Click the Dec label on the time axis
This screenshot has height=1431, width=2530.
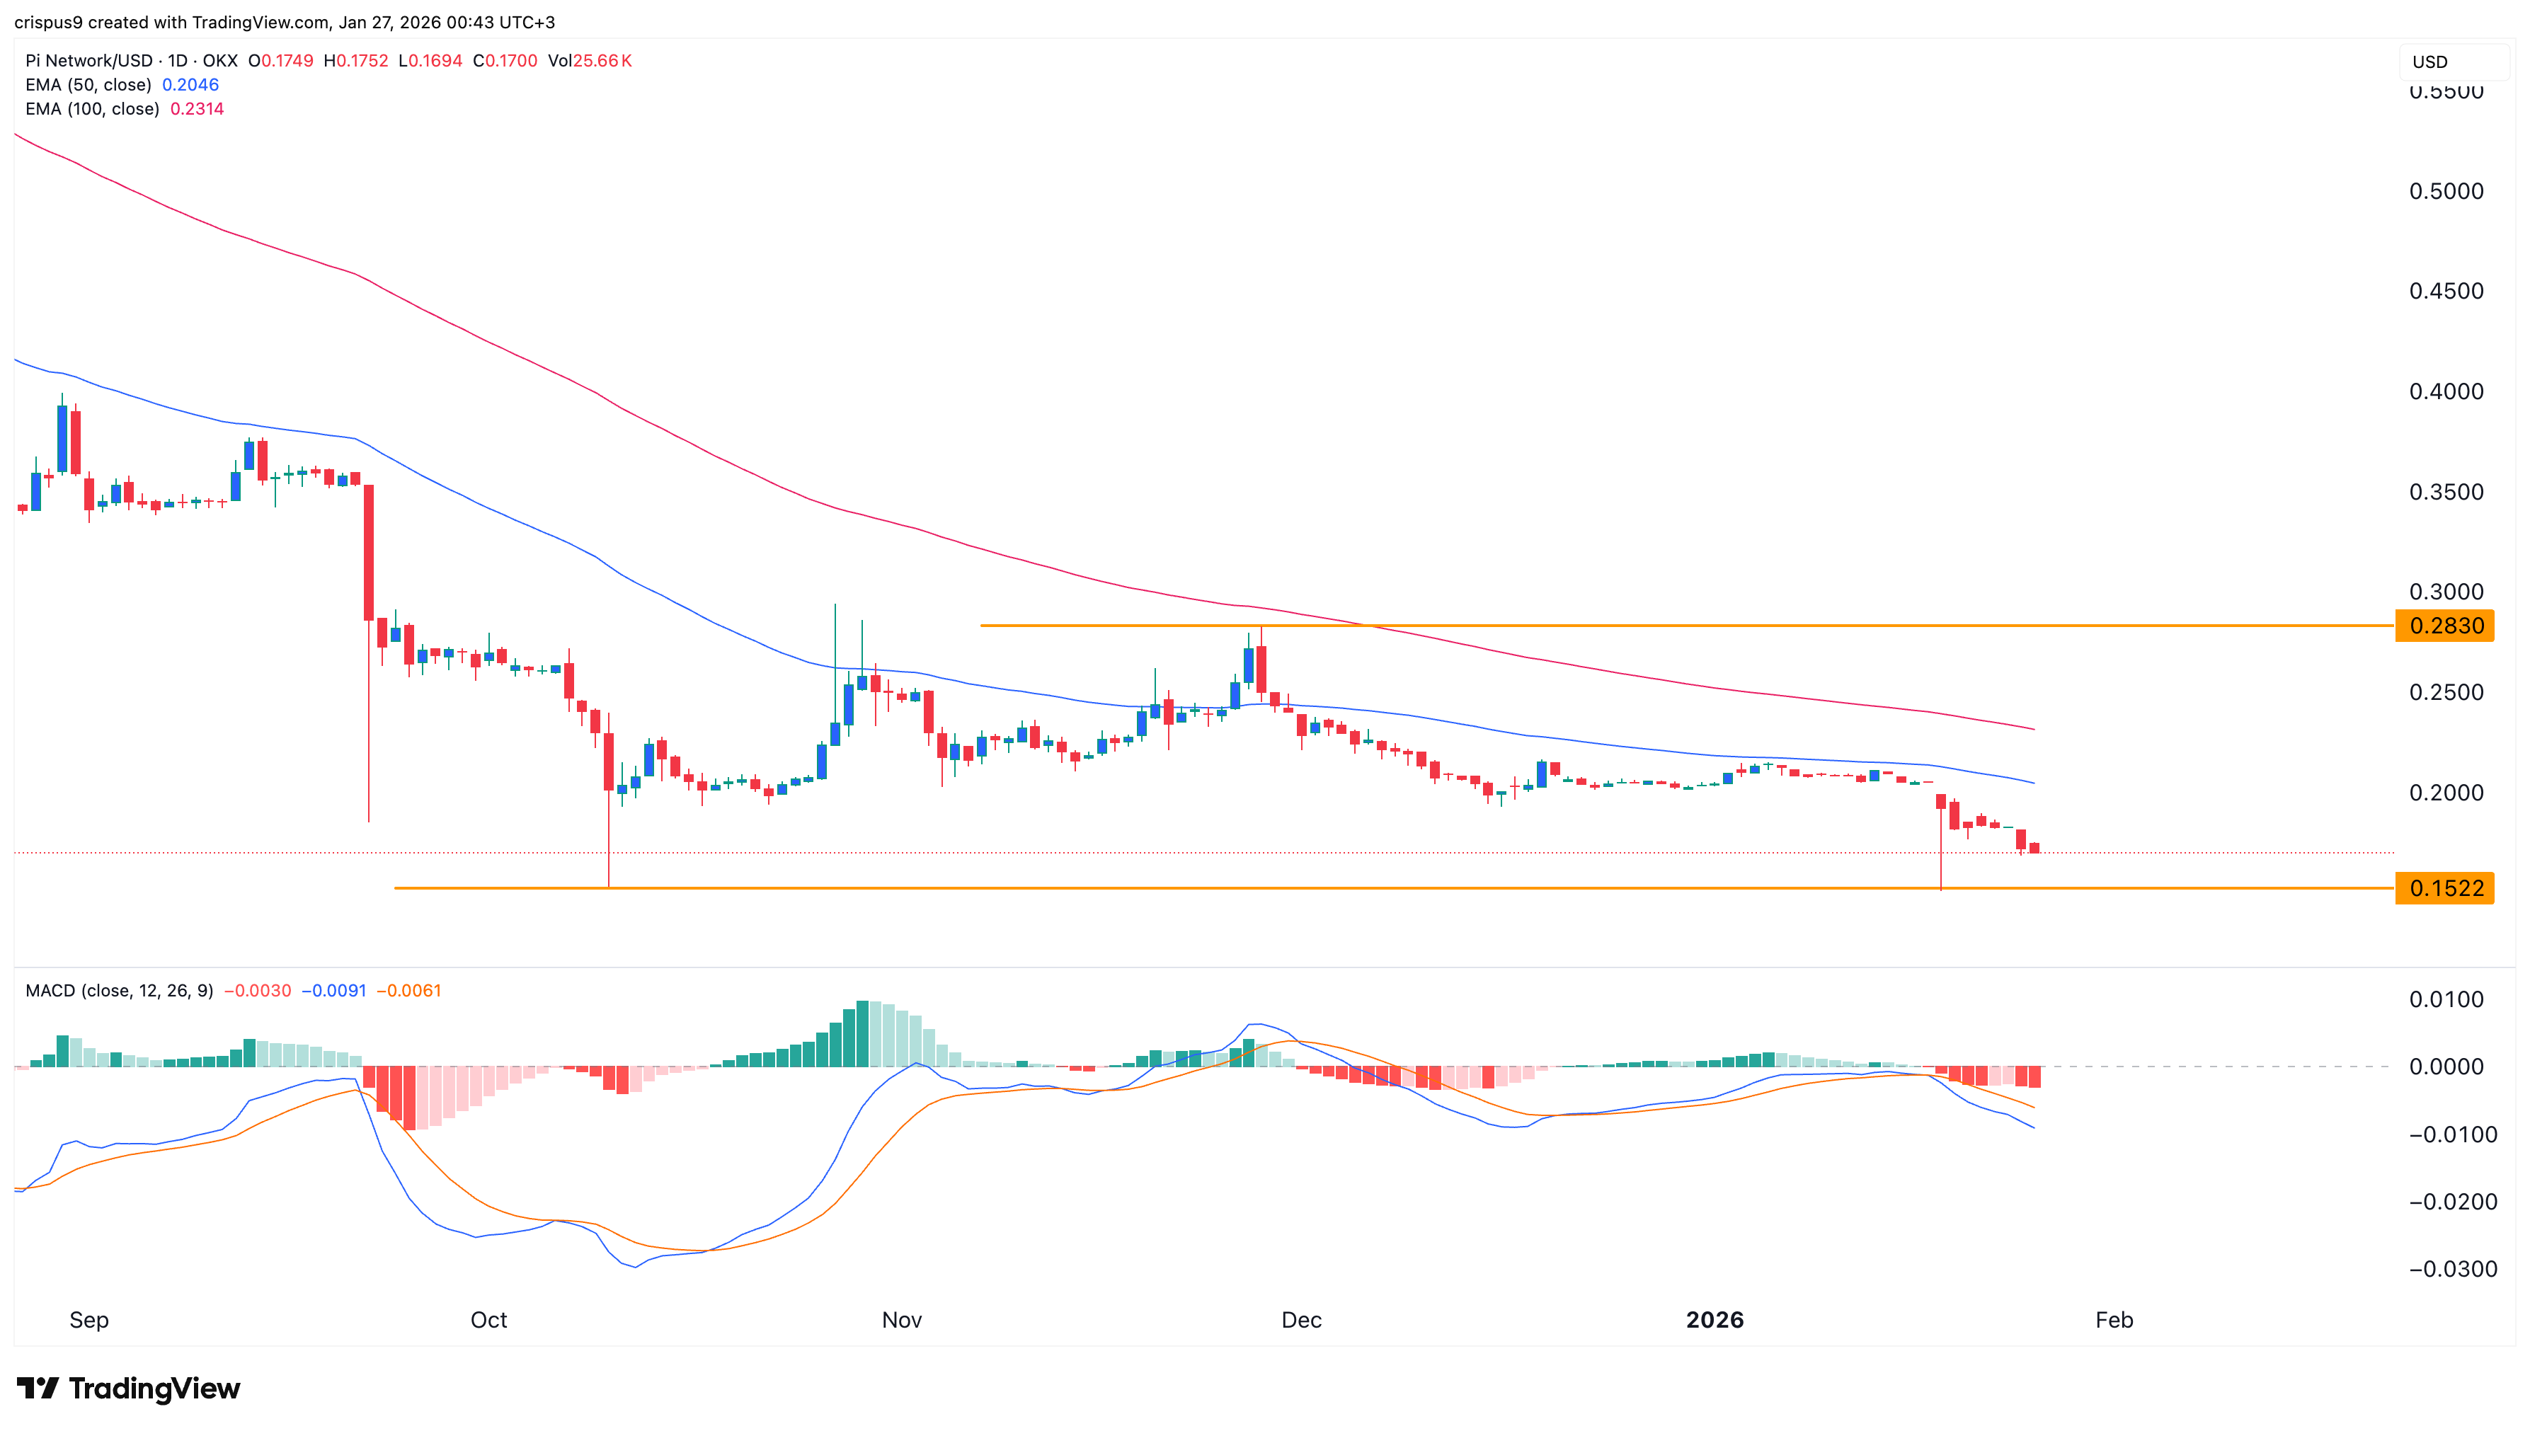1301,1320
